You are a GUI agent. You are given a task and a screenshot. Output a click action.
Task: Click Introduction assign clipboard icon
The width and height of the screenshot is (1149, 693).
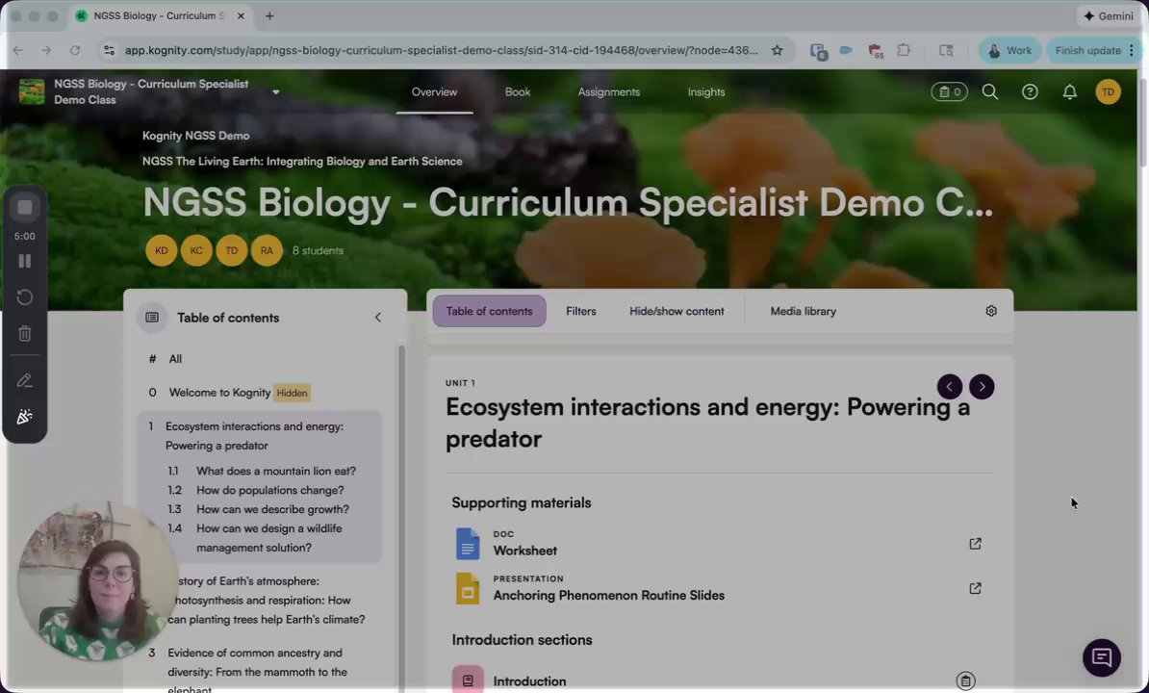click(966, 681)
